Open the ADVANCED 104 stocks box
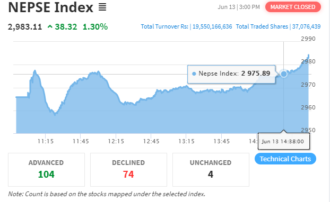The height and width of the screenshot is (202, 330). coord(46,170)
